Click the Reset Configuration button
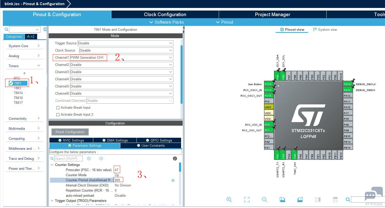 (70, 132)
